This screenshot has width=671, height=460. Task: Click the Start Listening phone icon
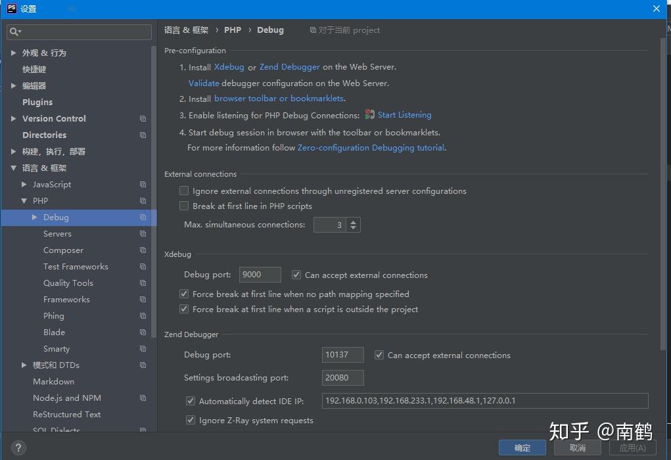point(370,114)
